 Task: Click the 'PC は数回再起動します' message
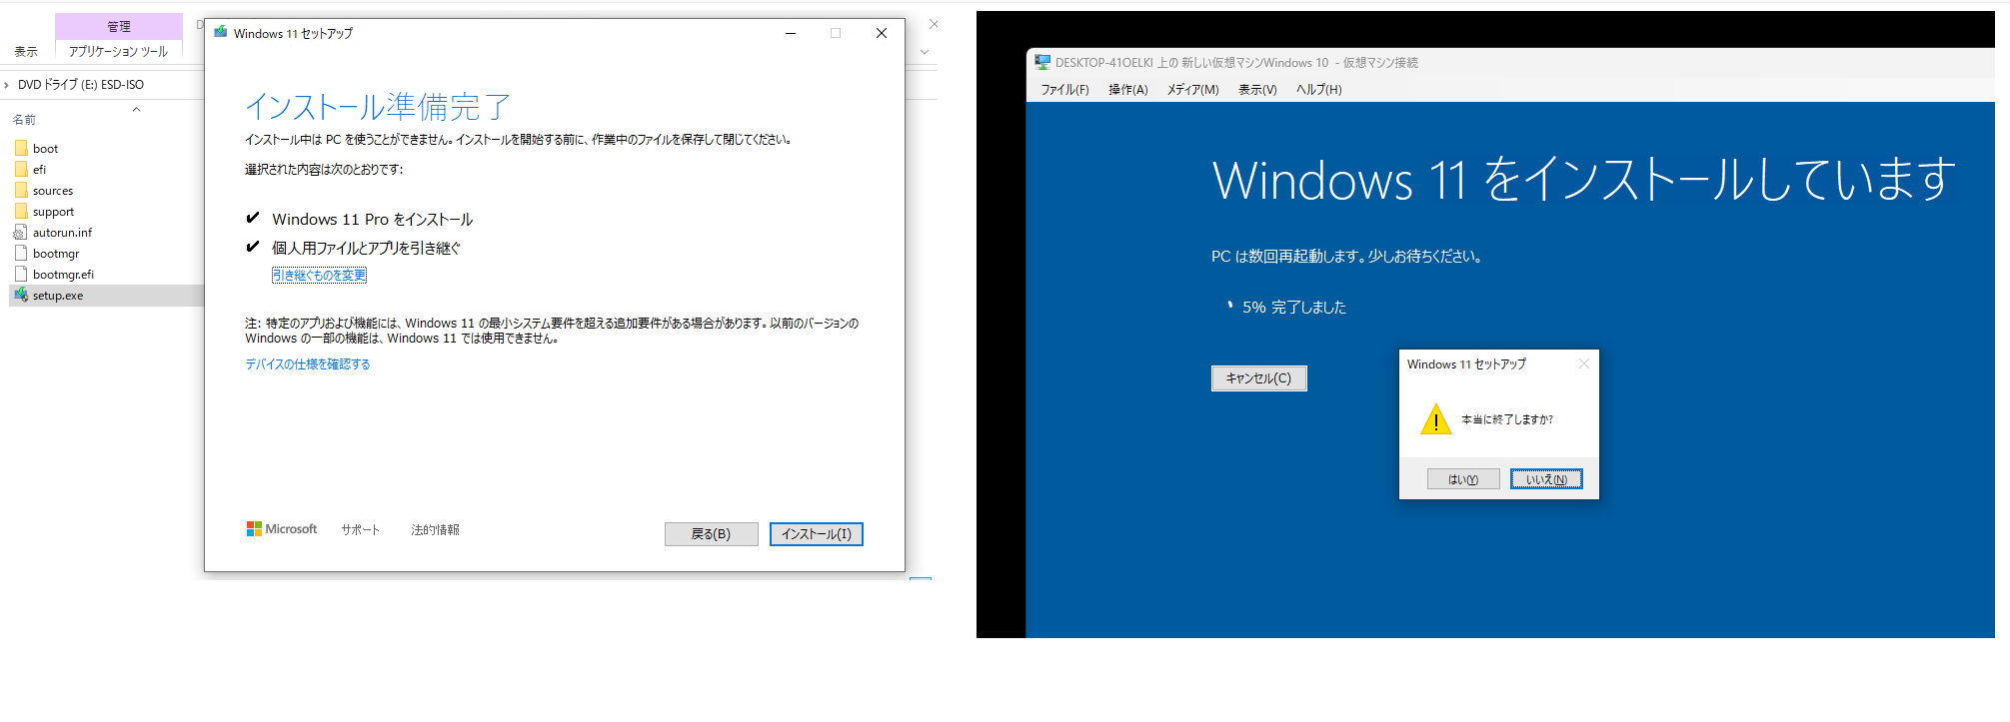coord(1346,257)
